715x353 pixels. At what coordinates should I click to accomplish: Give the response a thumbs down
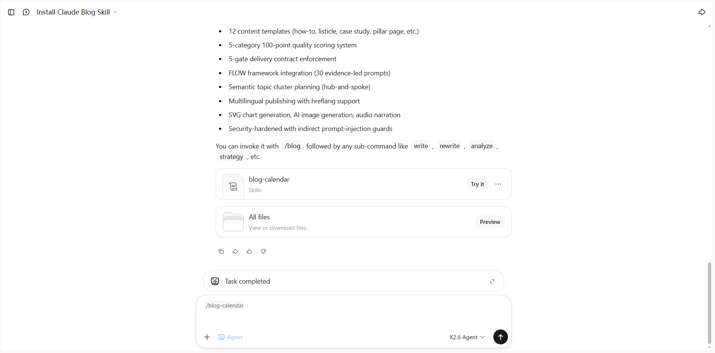click(x=263, y=252)
